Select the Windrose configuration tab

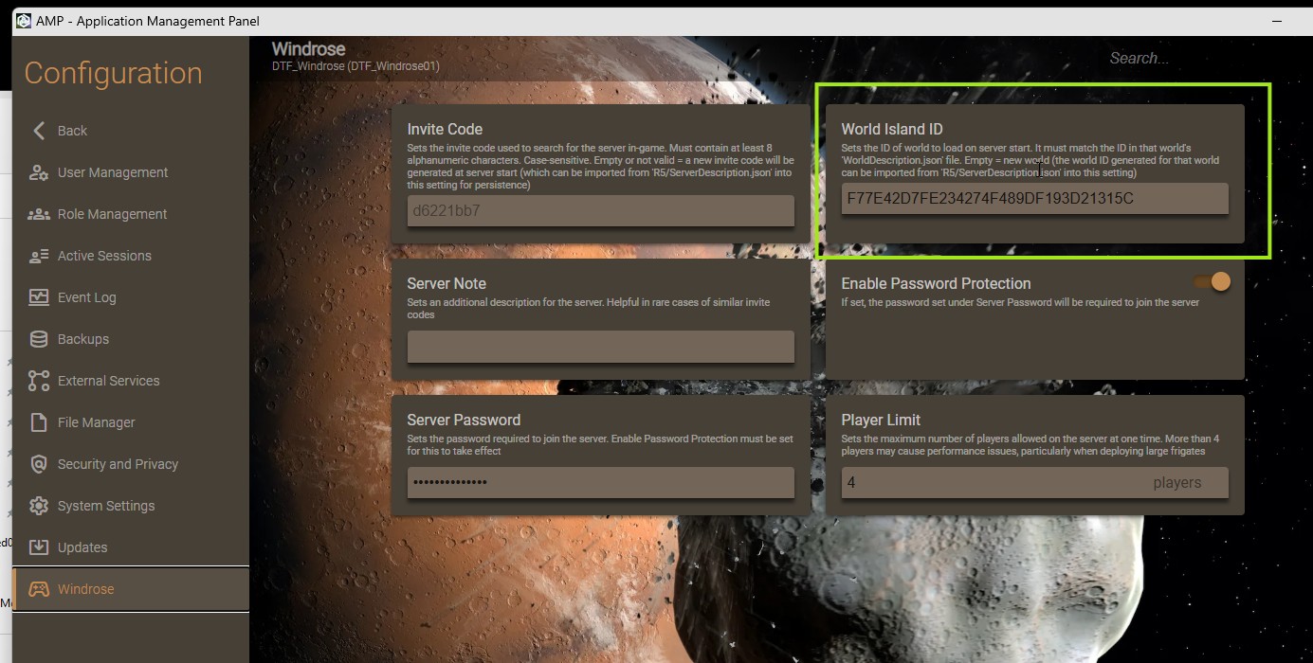tap(85, 589)
